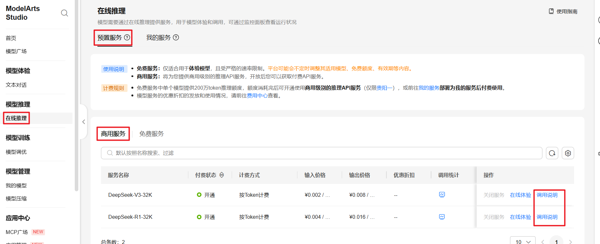Viewport: 600px width, 244px height.
Task: Go to next page of results
Action: point(570,242)
